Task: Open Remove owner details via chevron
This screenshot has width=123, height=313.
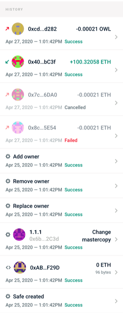Action: [117, 186]
